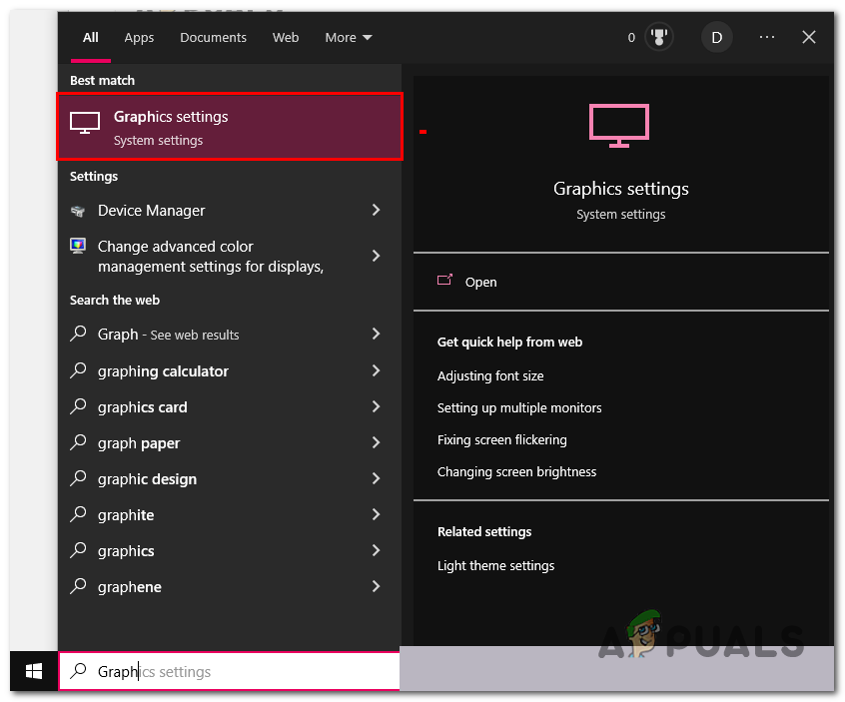
Task: Click the rewards trophy badge icon
Action: pyautogui.click(x=659, y=38)
